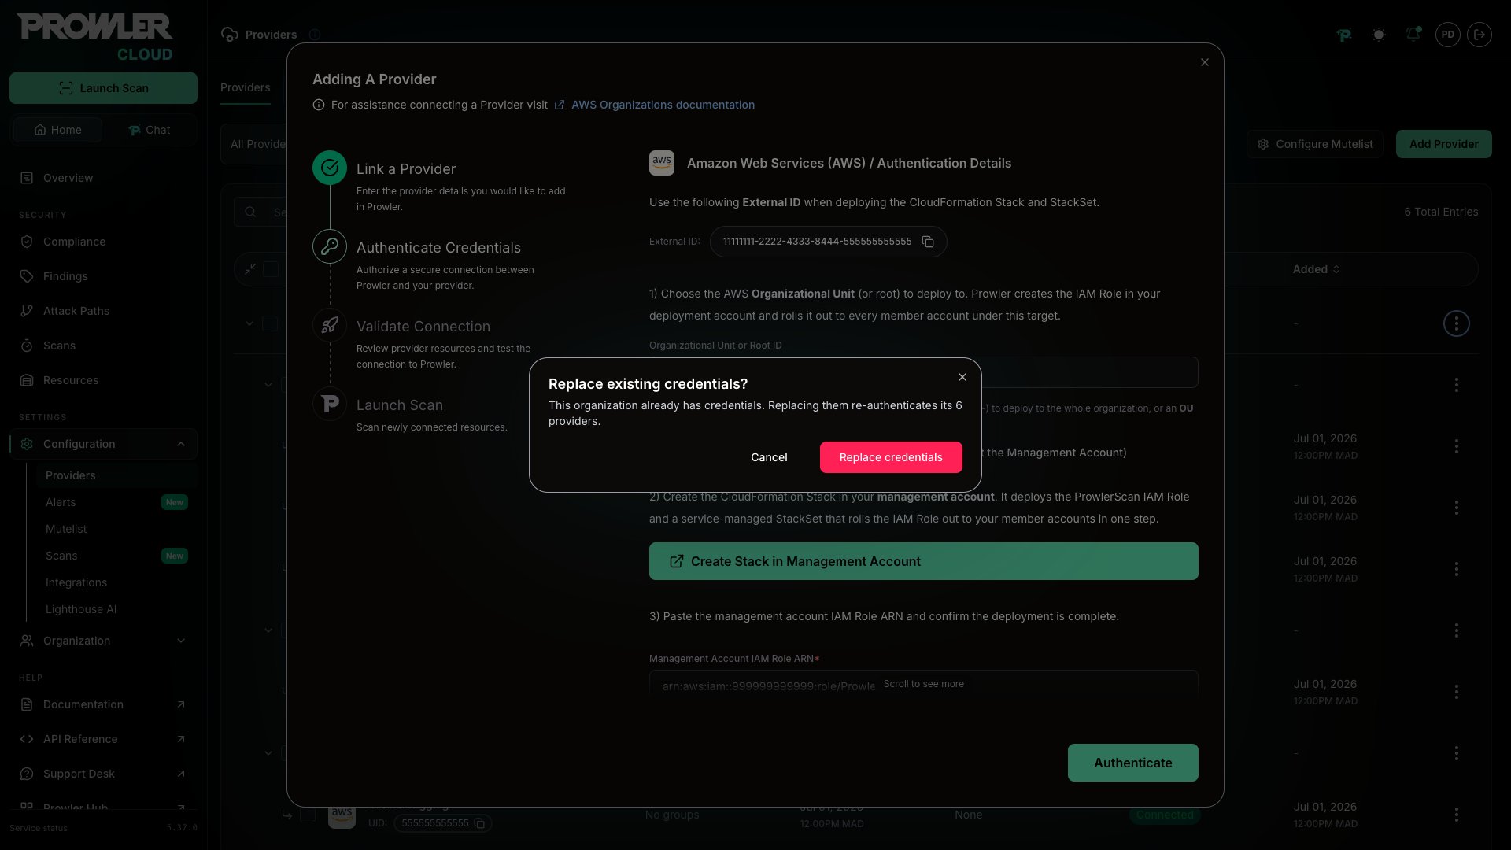
Task: Click Launch Scan in sidebar
Action: pyautogui.click(x=103, y=88)
